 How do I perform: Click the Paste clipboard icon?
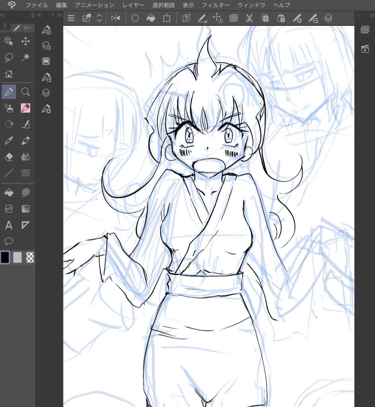[281, 18]
